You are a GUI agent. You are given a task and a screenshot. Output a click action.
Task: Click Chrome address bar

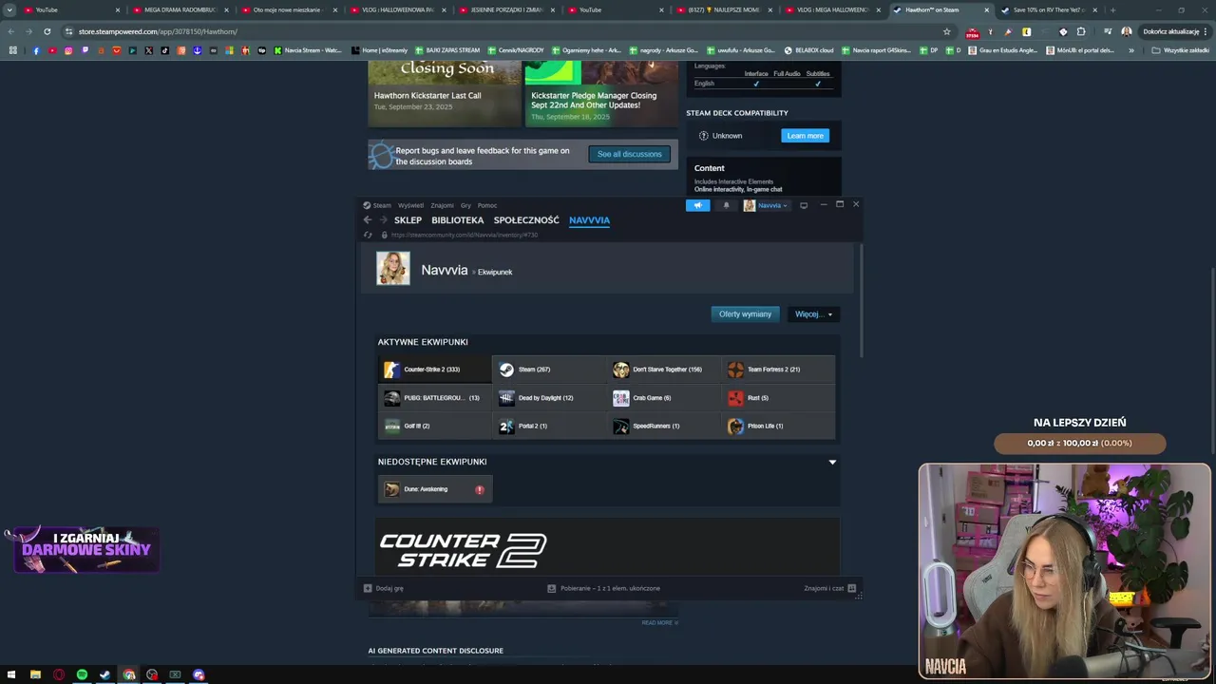tap(503, 31)
